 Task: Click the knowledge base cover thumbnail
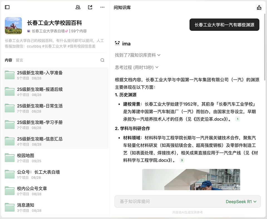13,26
